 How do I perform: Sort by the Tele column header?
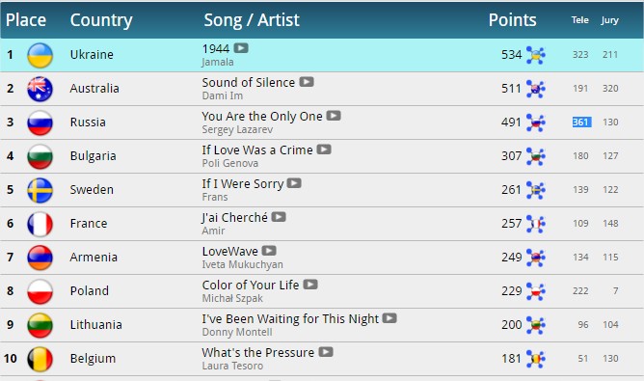(580, 20)
